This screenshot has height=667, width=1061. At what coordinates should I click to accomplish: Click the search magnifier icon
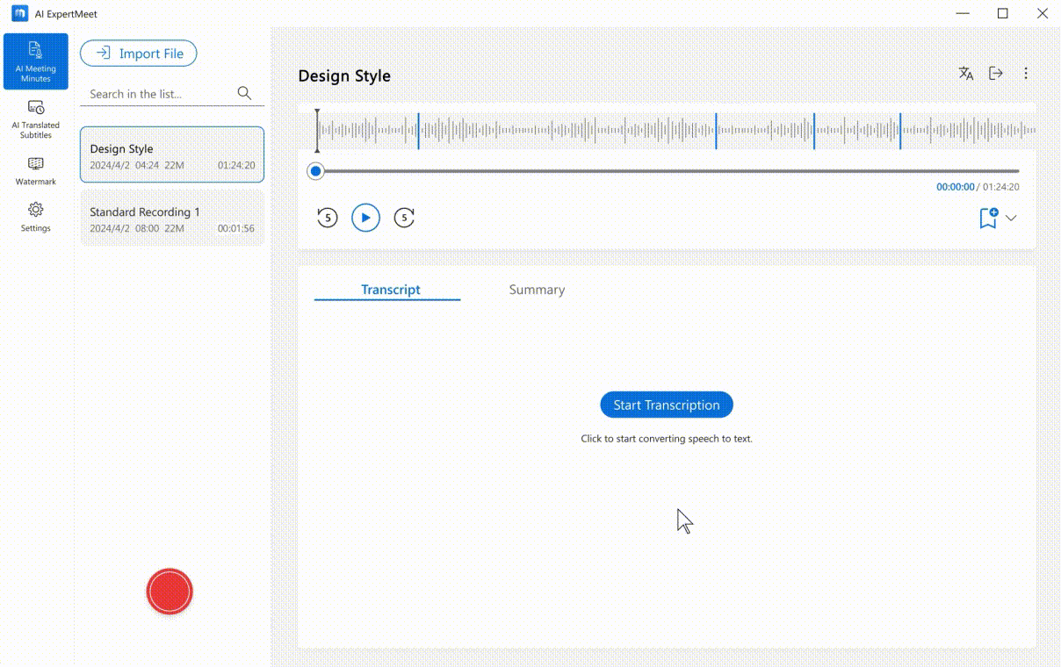245,94
